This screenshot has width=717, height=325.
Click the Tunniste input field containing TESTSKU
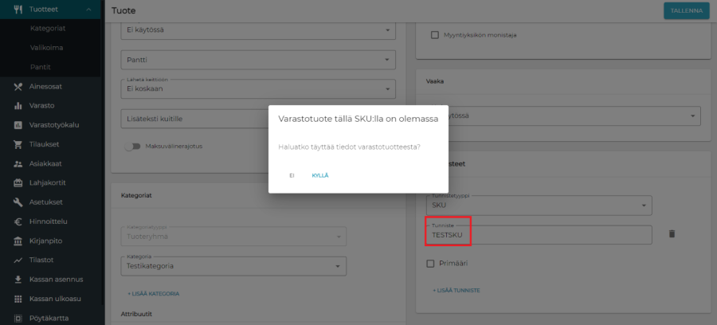click(x=539, y=235)
